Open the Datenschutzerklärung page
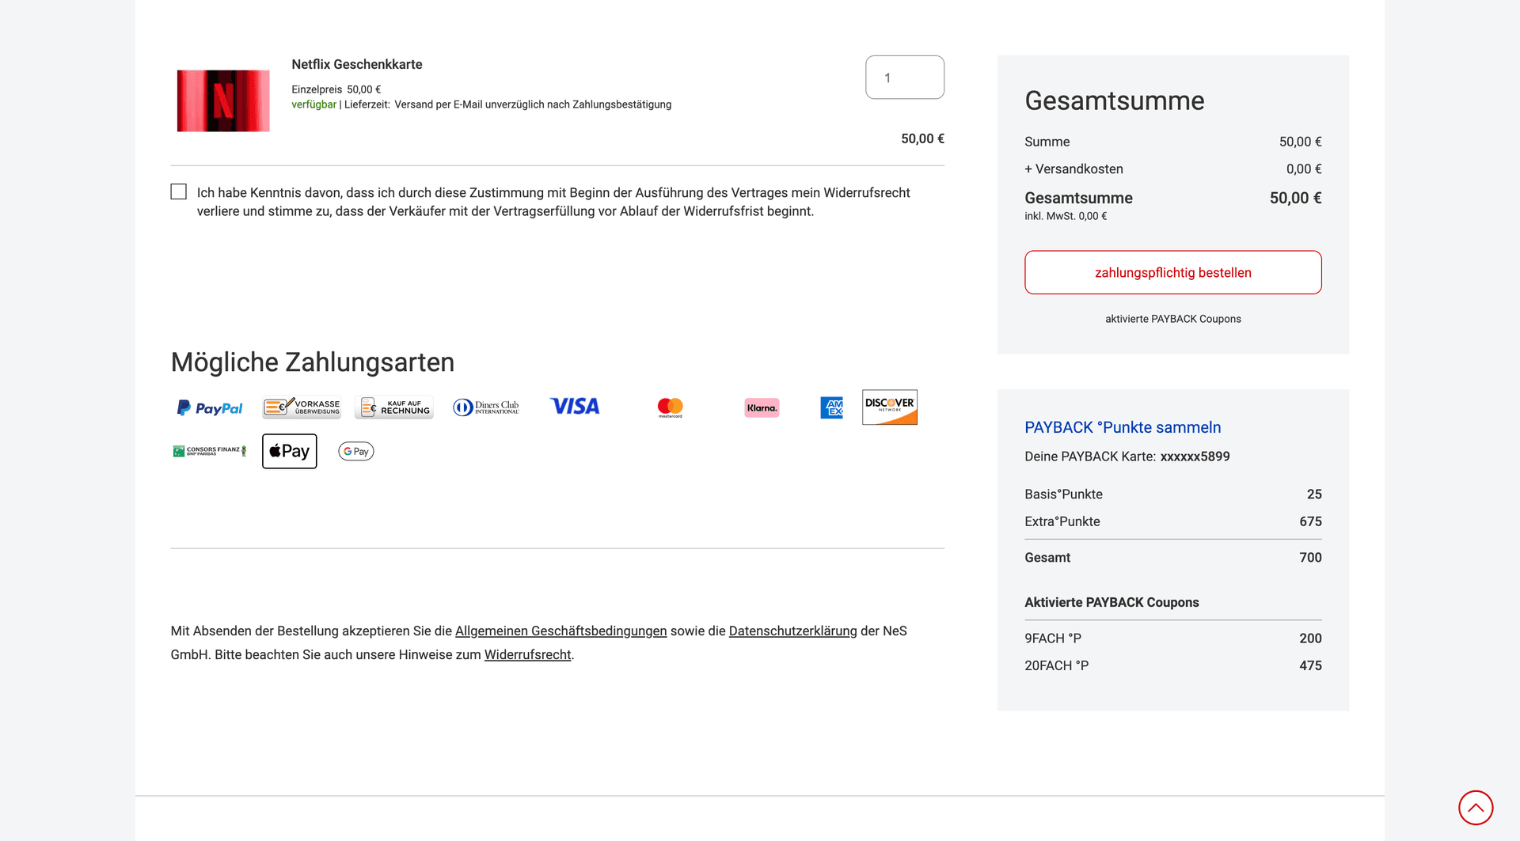 coord(792,631)
